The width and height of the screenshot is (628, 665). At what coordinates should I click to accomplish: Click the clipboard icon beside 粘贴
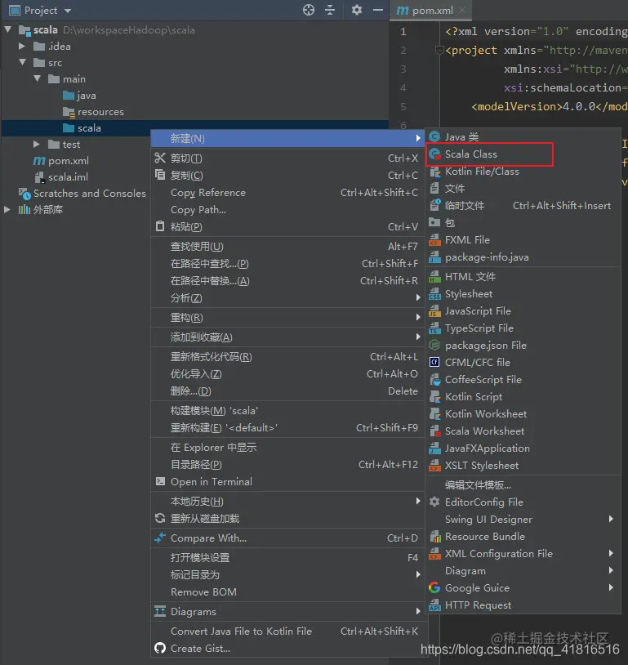point(160,226)
